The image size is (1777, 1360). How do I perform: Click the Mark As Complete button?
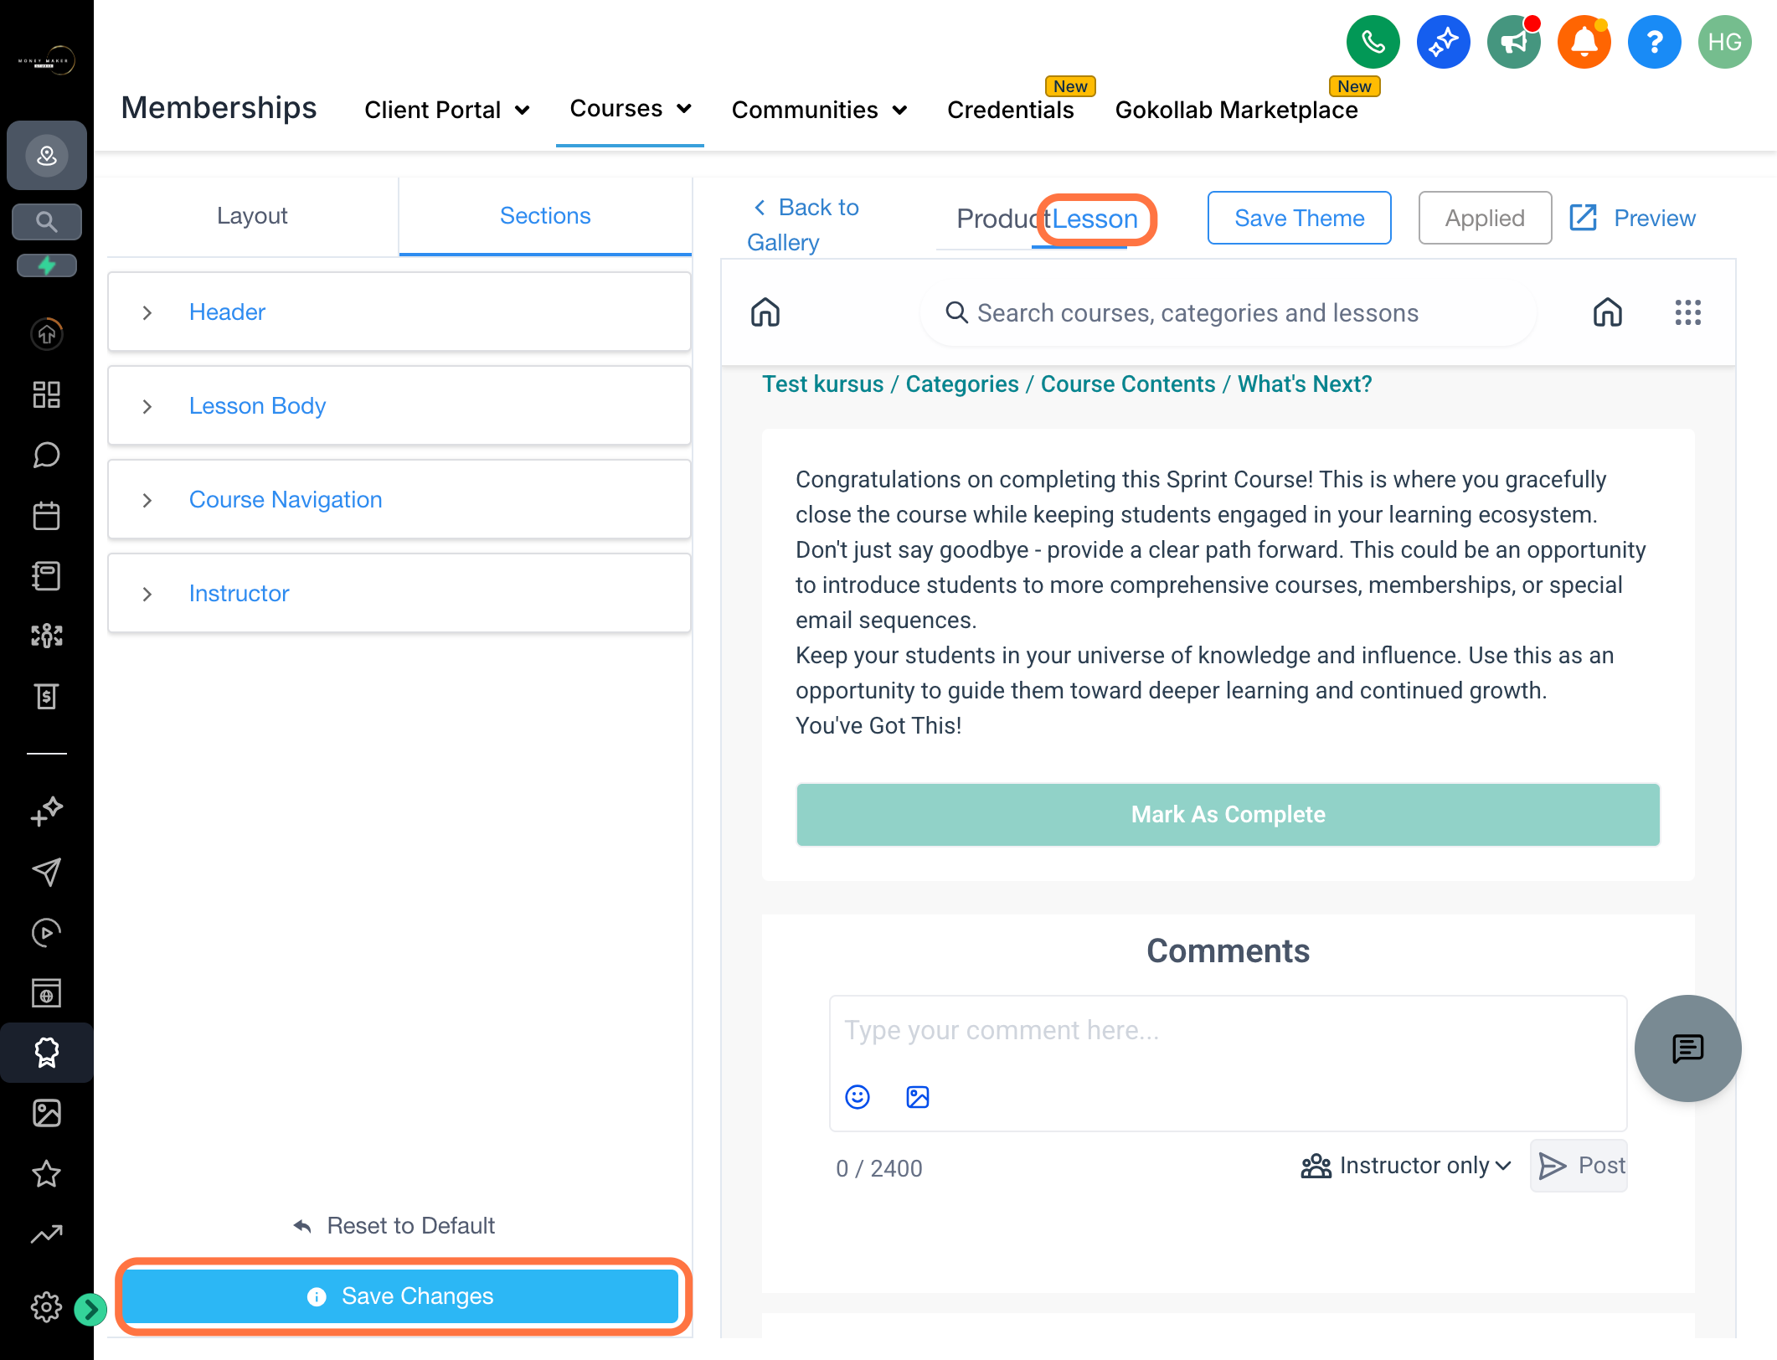(1228, 815)
